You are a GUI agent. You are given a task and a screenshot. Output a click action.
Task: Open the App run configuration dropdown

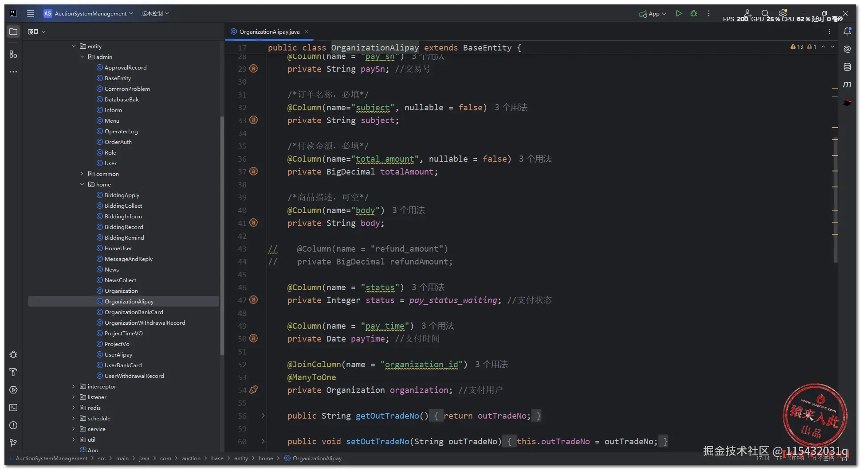[653, 13]
